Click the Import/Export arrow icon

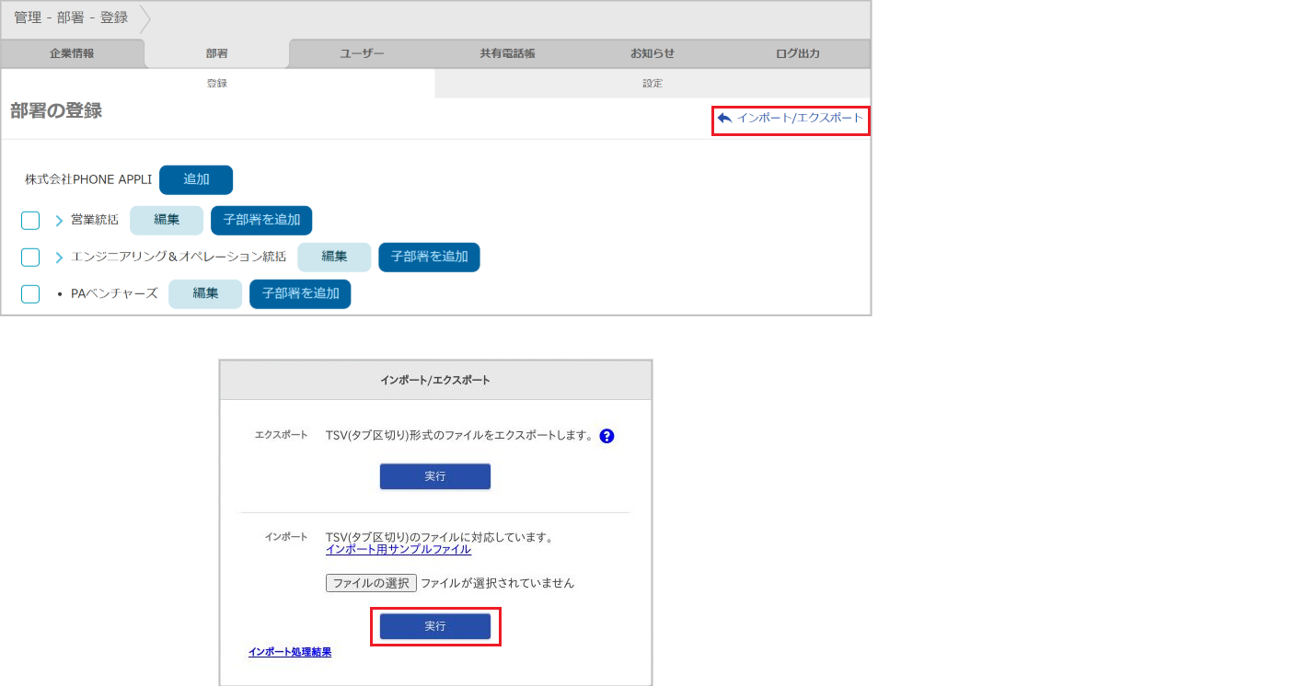click(724, 119)
